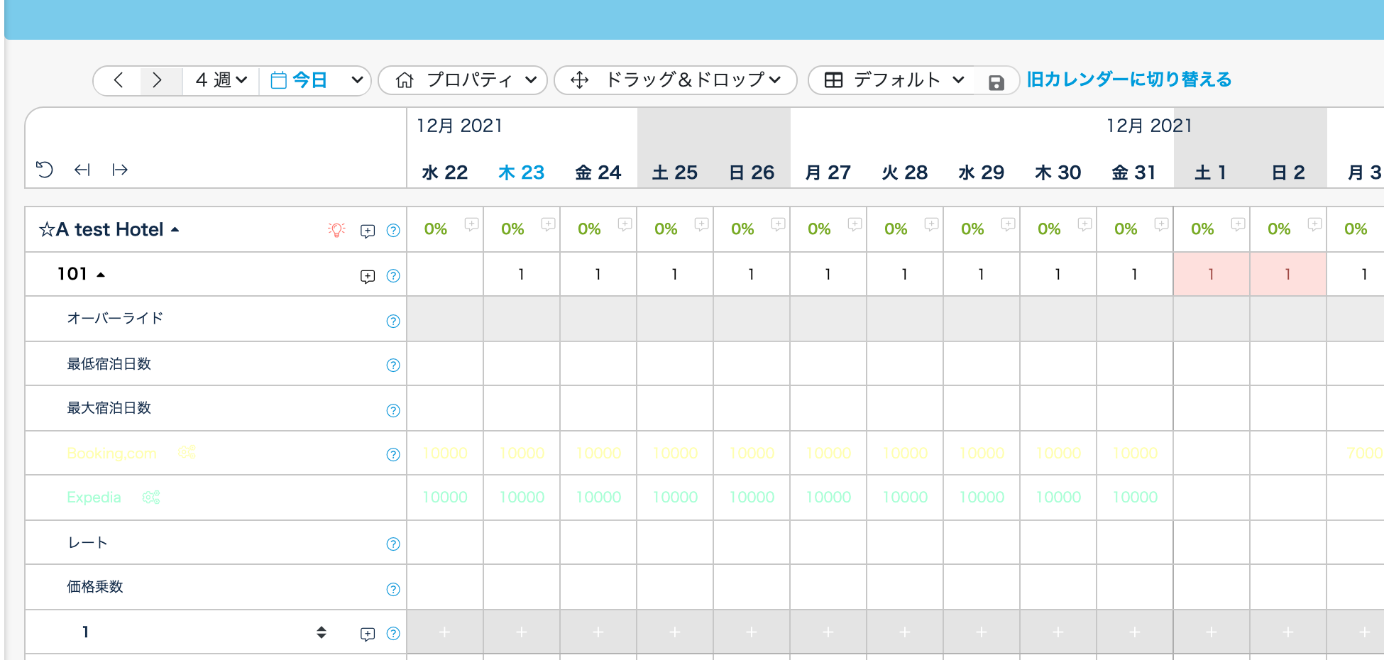Click the Booking.com 10000 price for 木 23
This screenshot has width=1384, height=660.
click(x=522, y=453)
